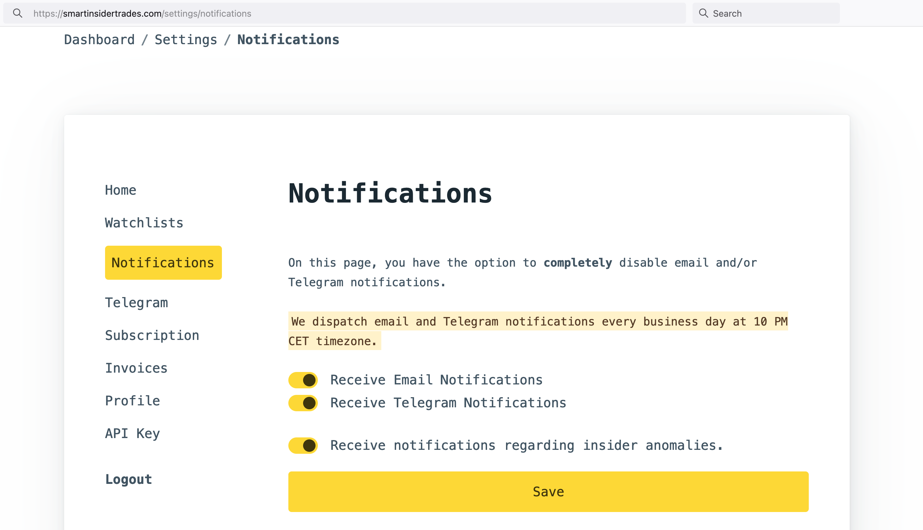The image size is (923, 530).
Task: Open the Home sidebar item
Action: tap(120, 190)
